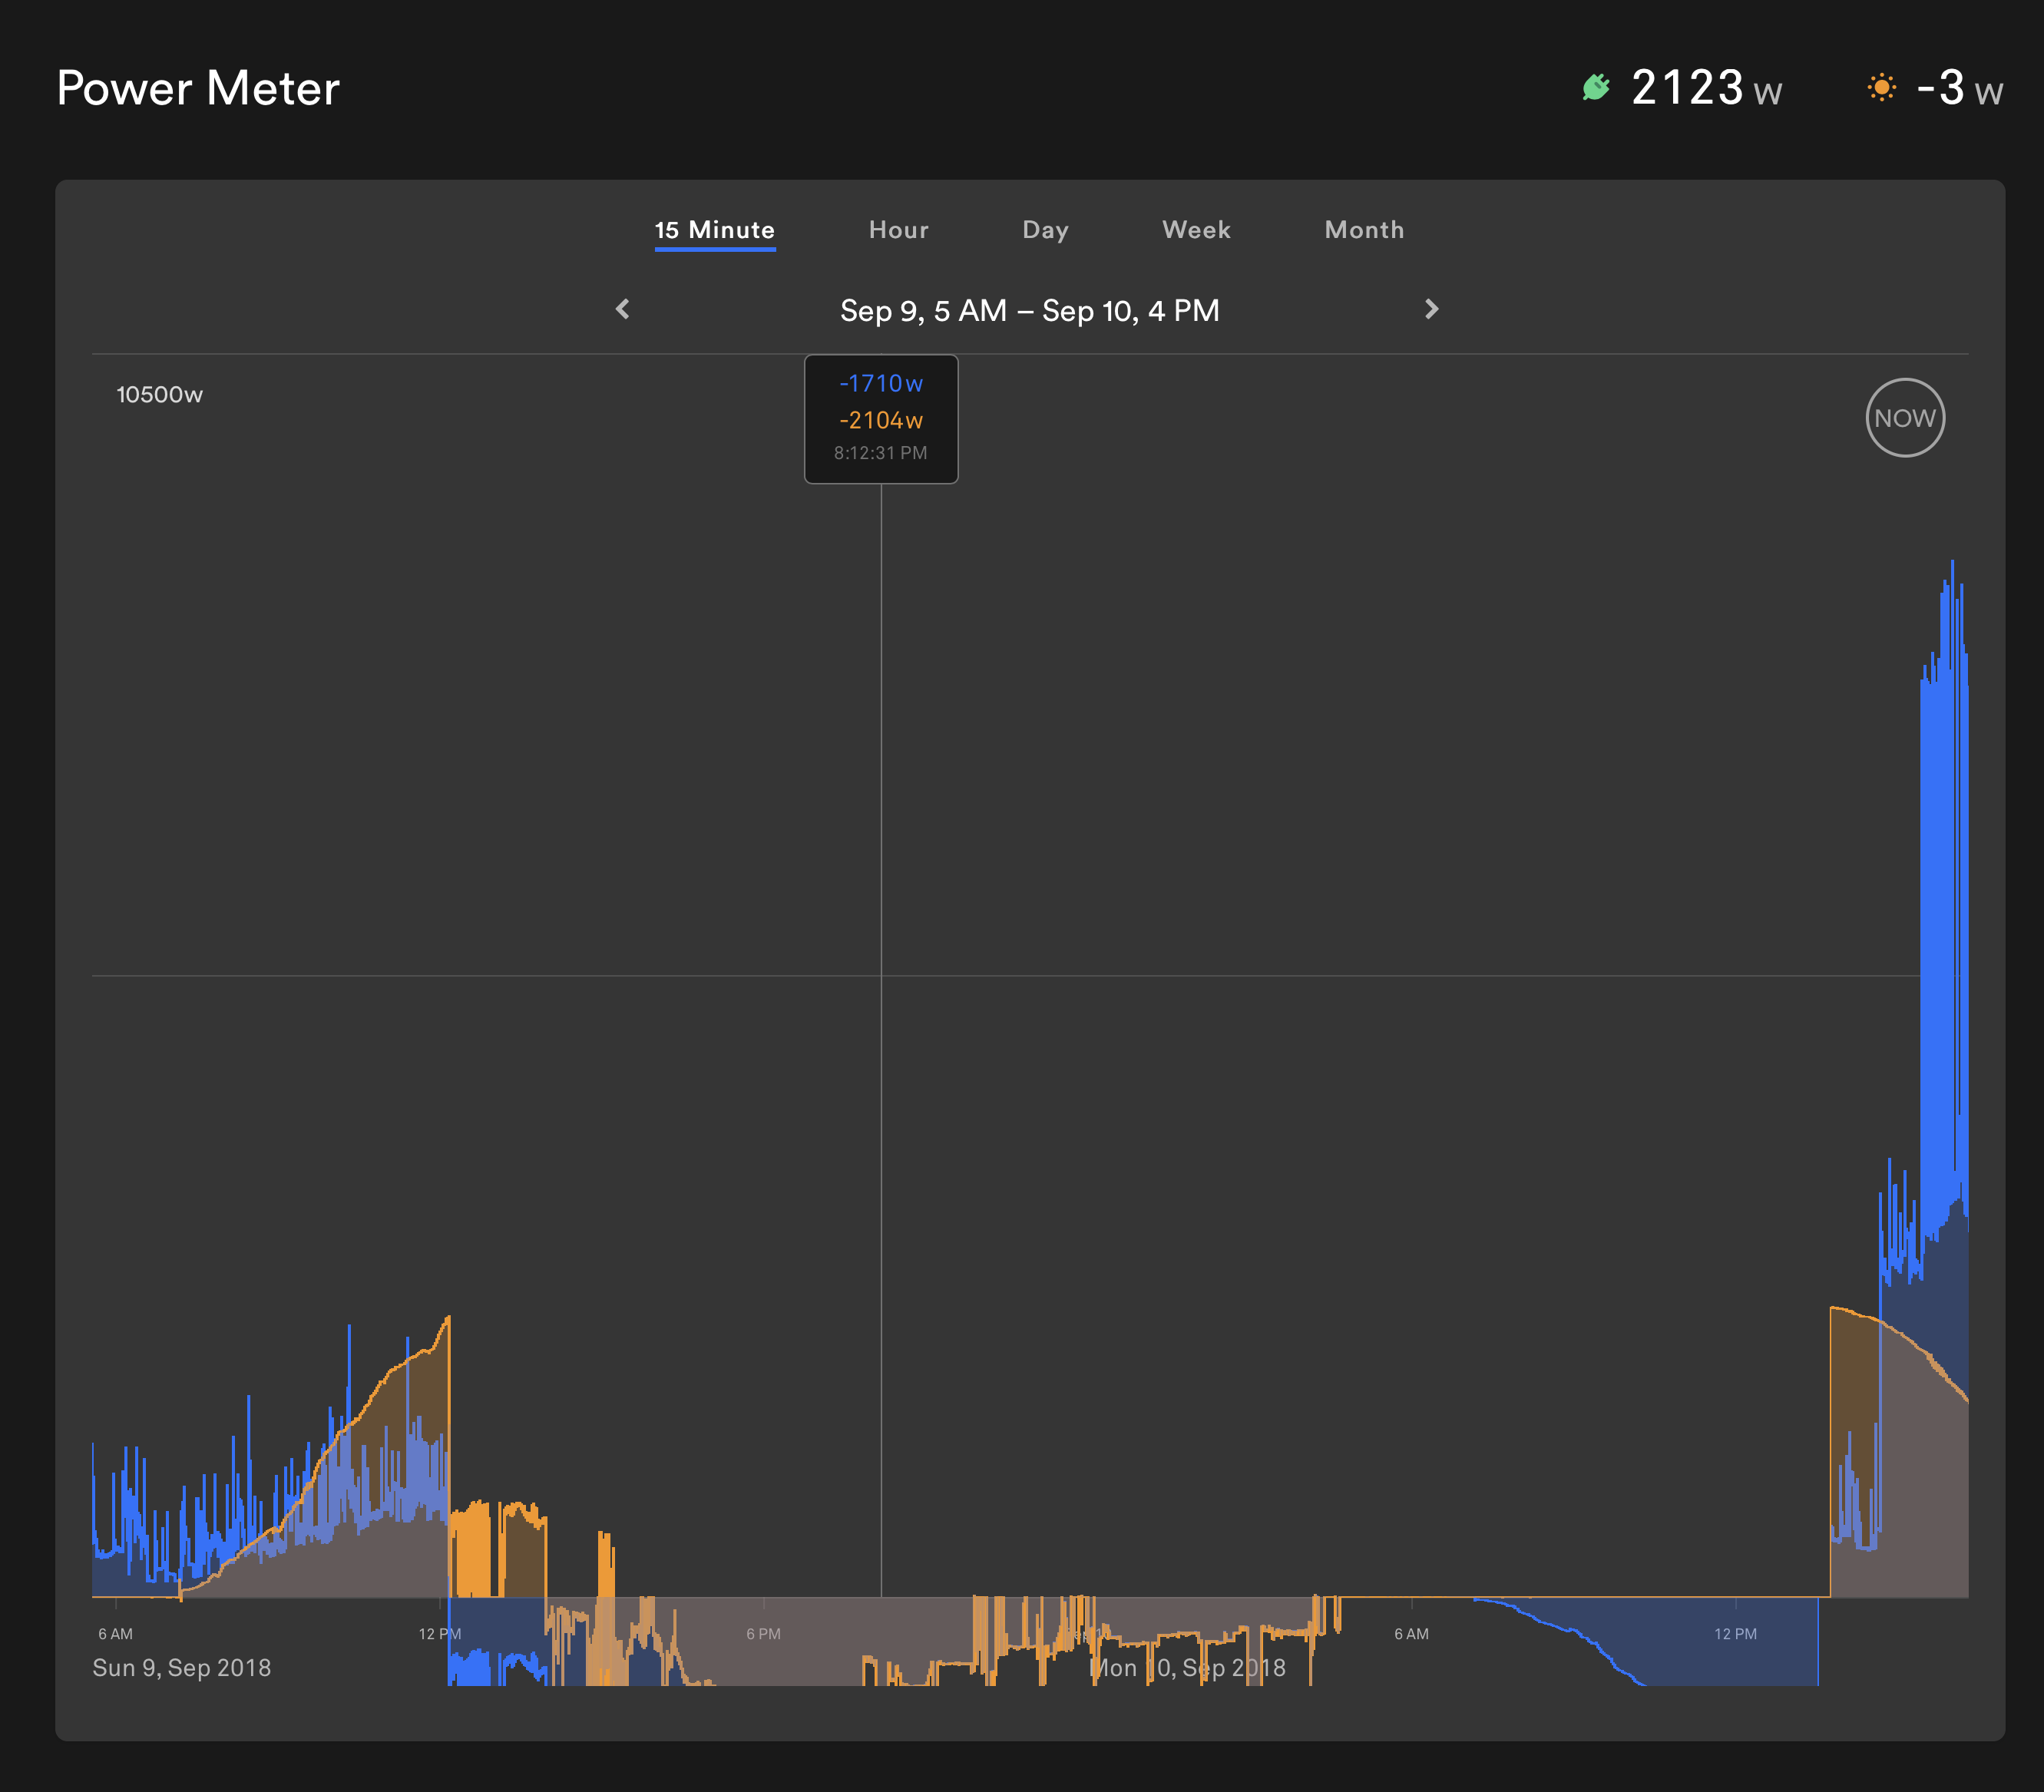Click the 6 AM Monday axis marker
Screen dimensions: 2044x1792
pos(1411,1634)
